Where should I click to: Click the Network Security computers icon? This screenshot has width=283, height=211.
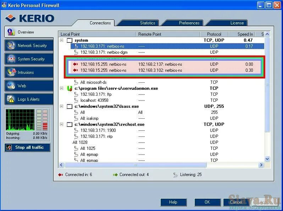pos(11,46)
